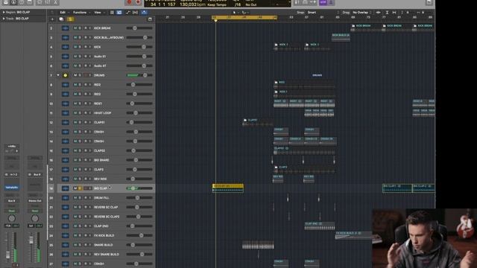The width and height of the screenshot is (477, 268).
Task: Solo the KICK track
Action: coord(80,47)
